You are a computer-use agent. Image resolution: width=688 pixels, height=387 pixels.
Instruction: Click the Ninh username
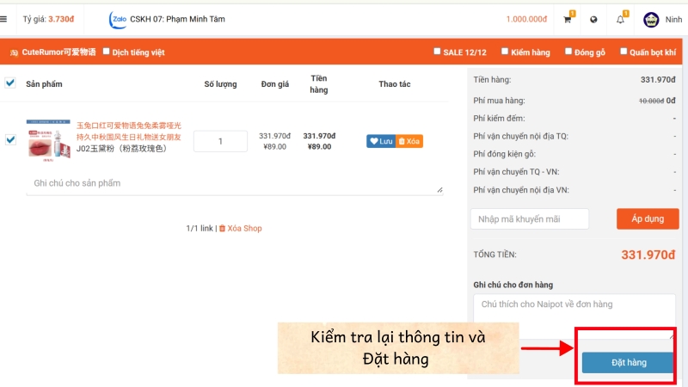pyautogui.click(x=673, y=19)
